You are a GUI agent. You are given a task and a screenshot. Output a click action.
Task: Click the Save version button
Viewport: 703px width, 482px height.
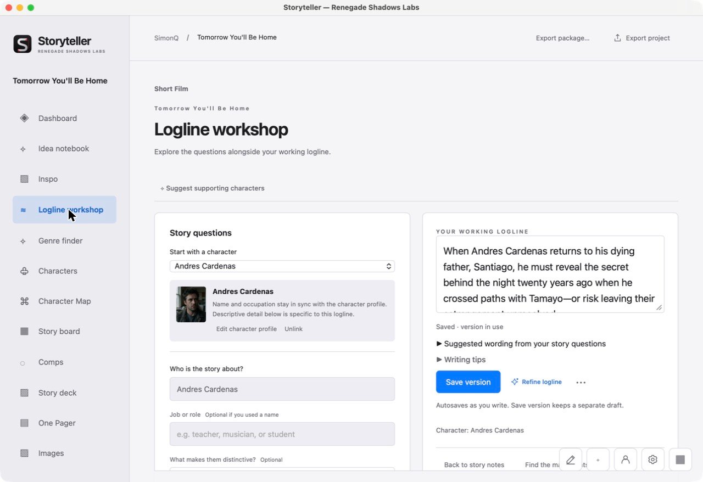pyautogui.click(x=468, y=382)
